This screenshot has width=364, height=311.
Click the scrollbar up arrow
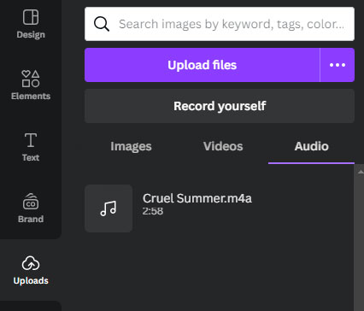point(361,172)
